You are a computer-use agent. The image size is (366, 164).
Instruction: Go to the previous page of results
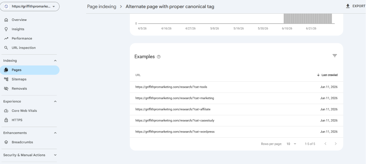click(325, 144)
